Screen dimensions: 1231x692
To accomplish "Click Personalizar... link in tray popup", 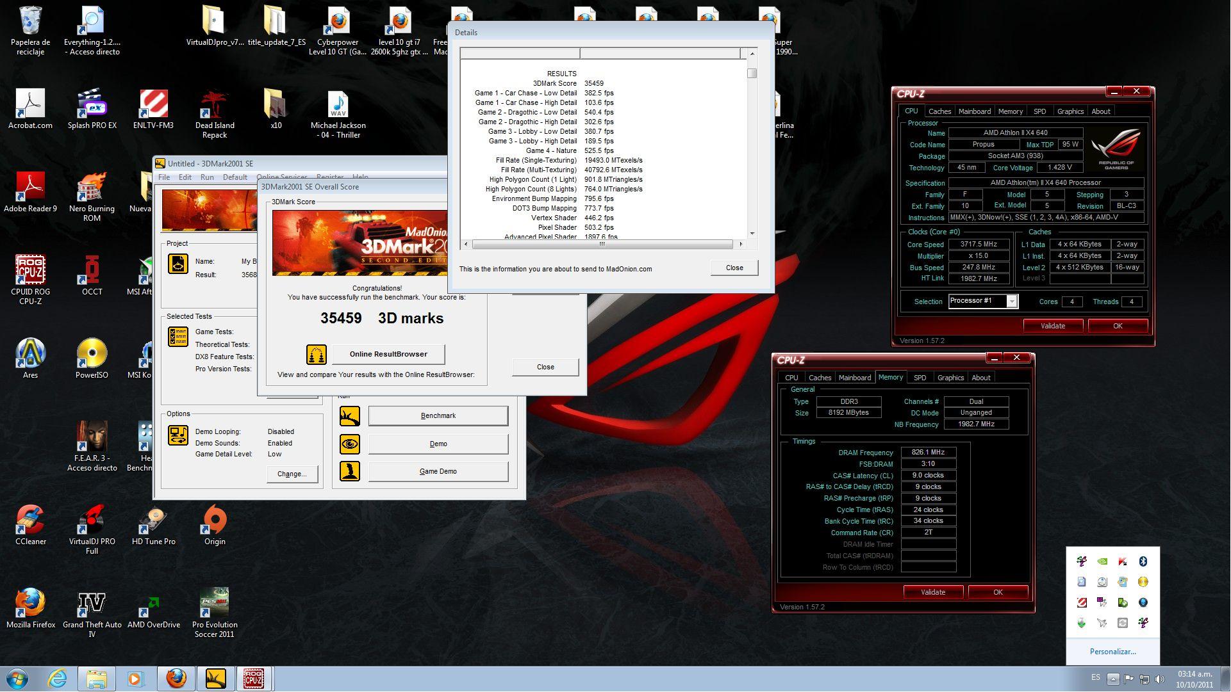I will [x=1112, y=652].
